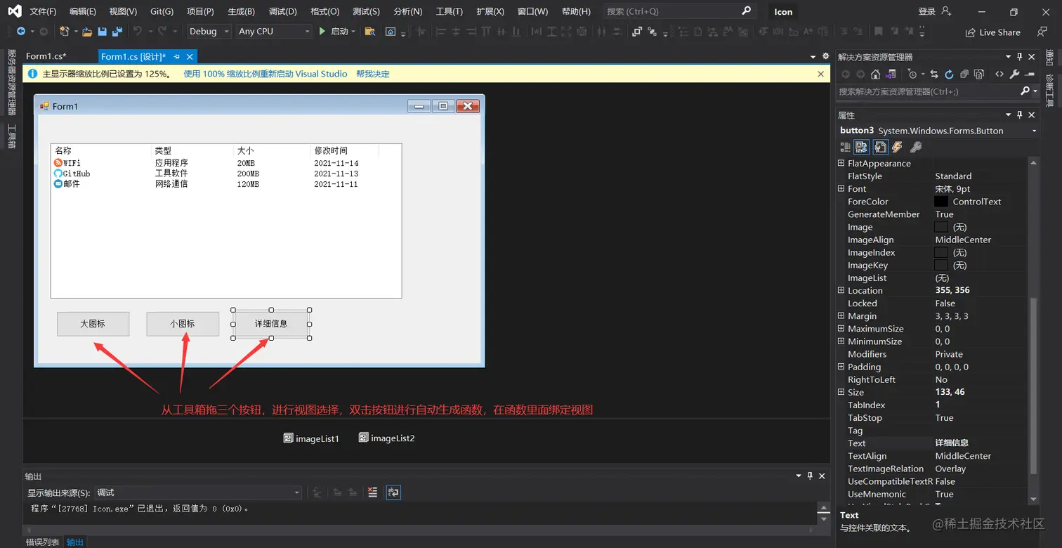This screenshot has width=1062, height=548.
Task: Switch to the Form1.cs* code tab
Action: coord(46,56)
